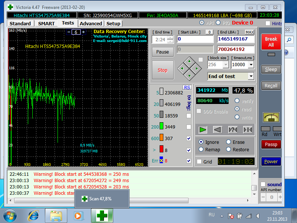Click the butterfly seek arrows button
This screenshot has height=223, width=297.
coord(248,130)
